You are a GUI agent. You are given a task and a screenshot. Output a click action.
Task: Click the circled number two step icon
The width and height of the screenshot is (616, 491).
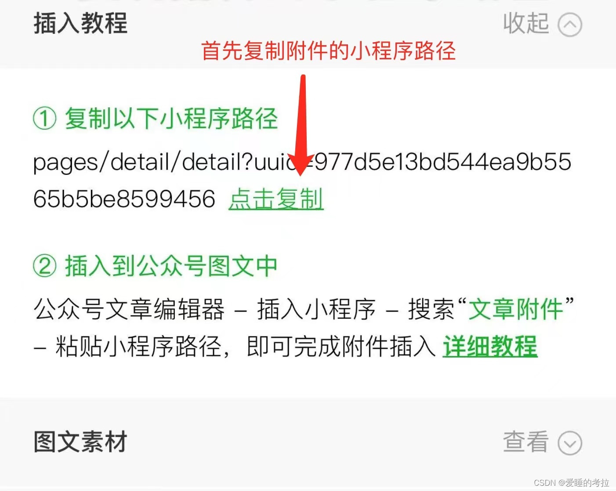[45, 266]
